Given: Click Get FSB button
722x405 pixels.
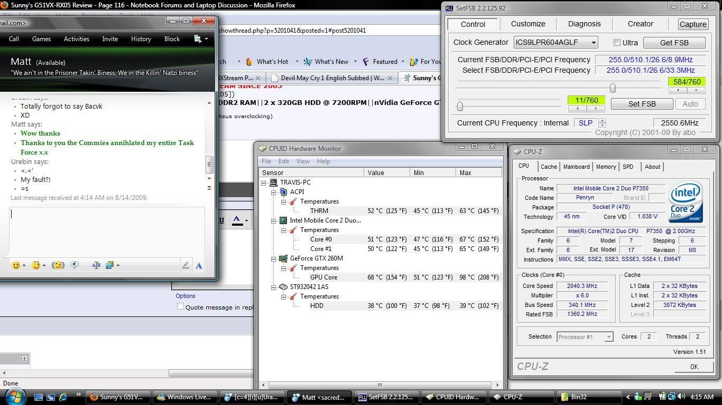Looking at the screenshot, I should pos(674,42).
